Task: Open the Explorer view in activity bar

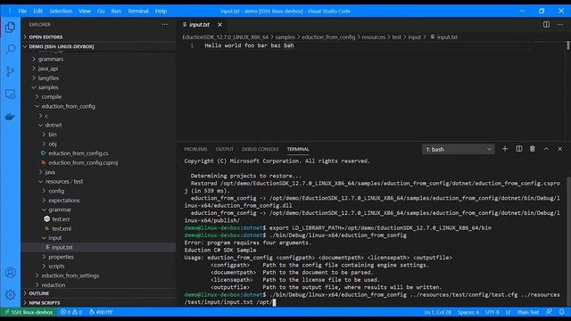Action: click(x=10, y=28)
